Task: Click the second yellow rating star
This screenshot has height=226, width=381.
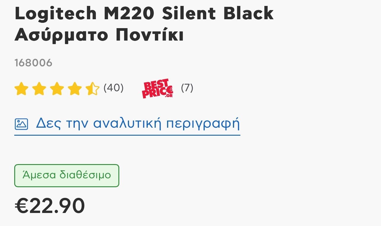Action: tap(39, 89)
